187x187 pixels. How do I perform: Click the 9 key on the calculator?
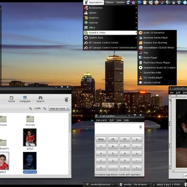tap(125, 146)
